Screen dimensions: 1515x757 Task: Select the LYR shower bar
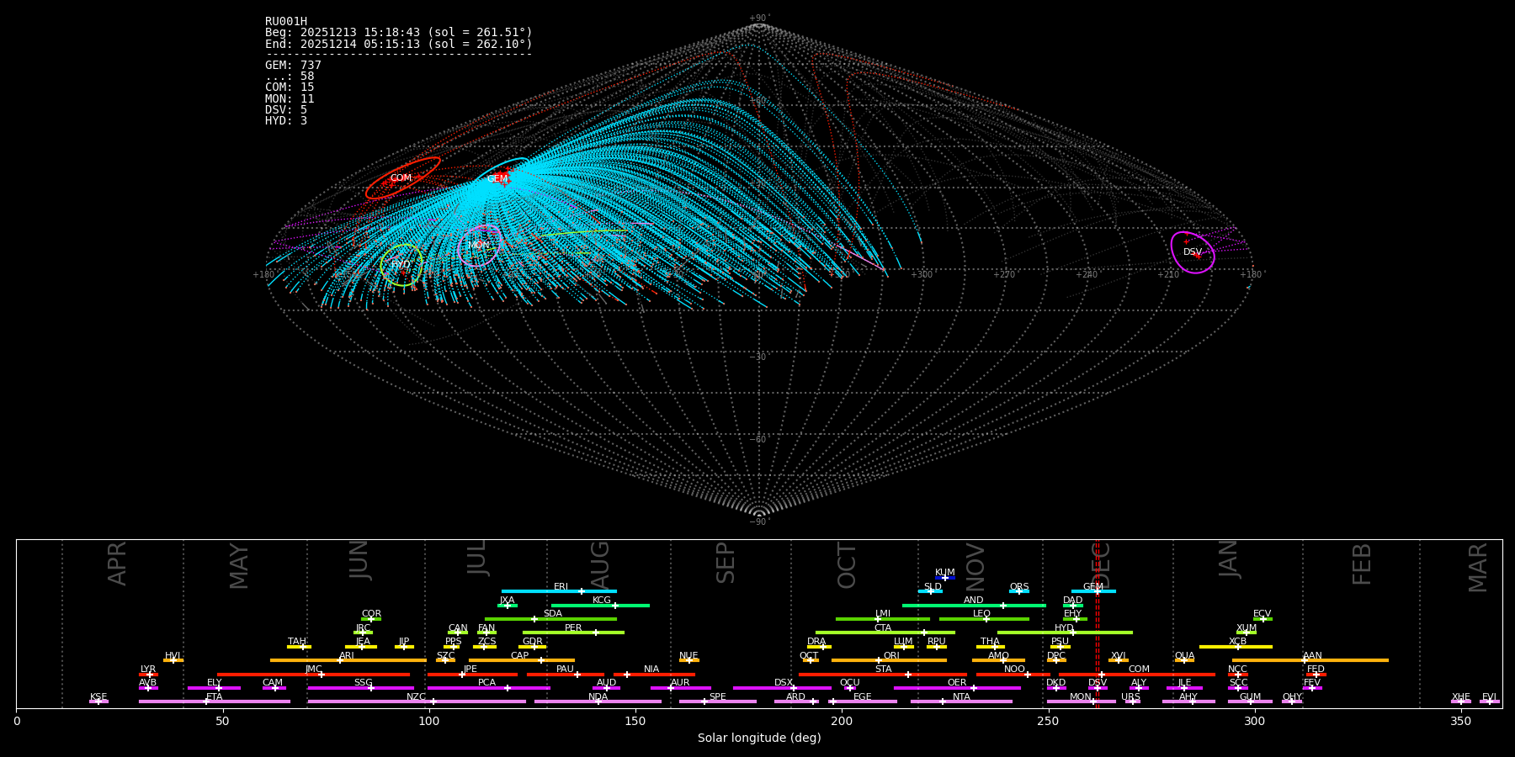tap(148, 675)
